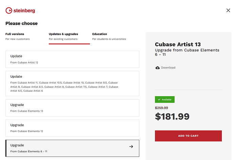Pick Upgrade from Cubase Elements 13
The width and height of the screenshot is (234, 160).
click(72, 108)
